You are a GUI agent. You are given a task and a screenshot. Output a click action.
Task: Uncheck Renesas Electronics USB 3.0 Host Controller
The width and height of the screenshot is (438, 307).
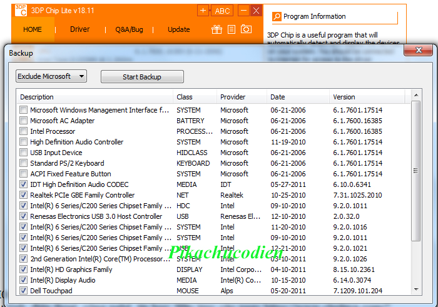click(x=24, y=216)
